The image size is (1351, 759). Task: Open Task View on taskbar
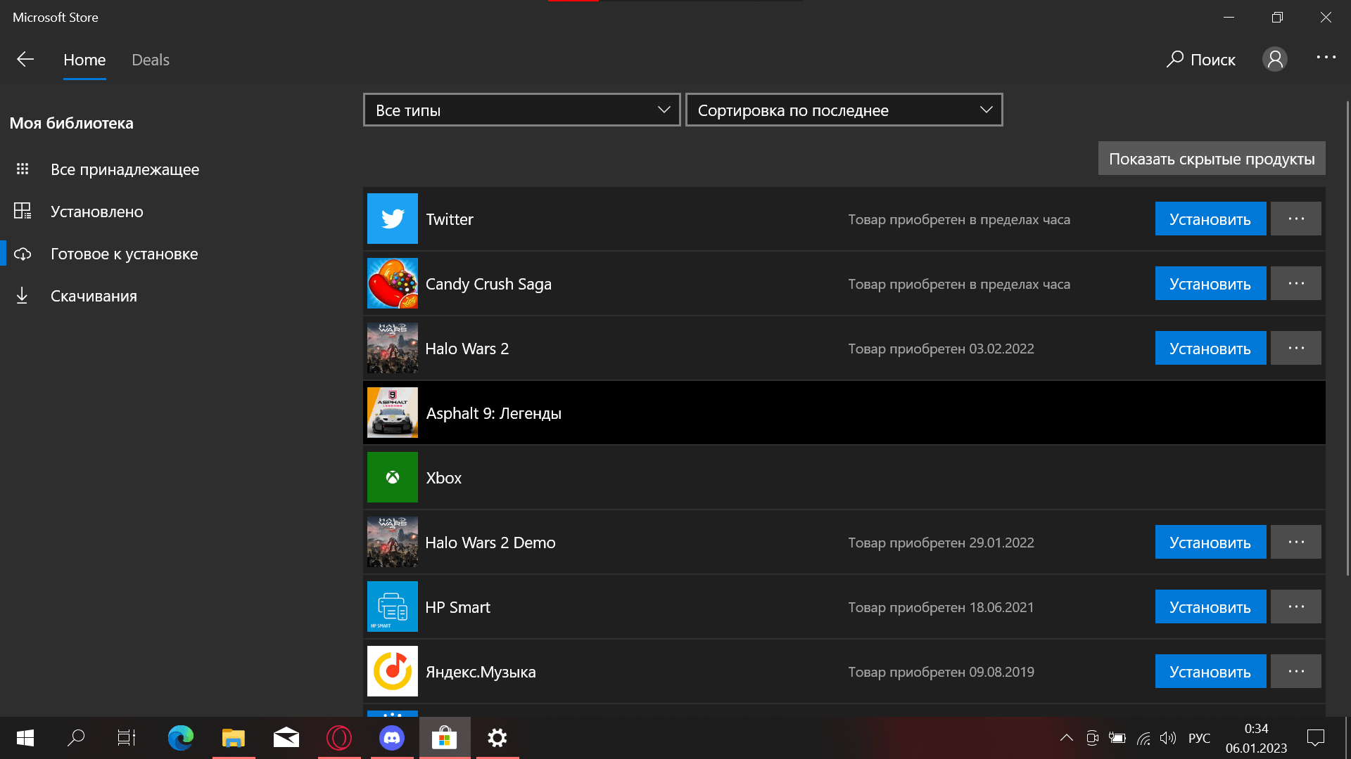(127, 738)
